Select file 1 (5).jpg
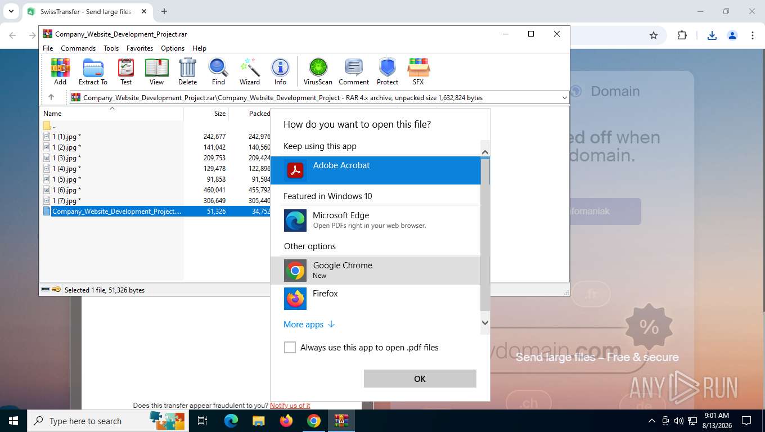This screenshot has height=432, width=765. pos(66,179)
